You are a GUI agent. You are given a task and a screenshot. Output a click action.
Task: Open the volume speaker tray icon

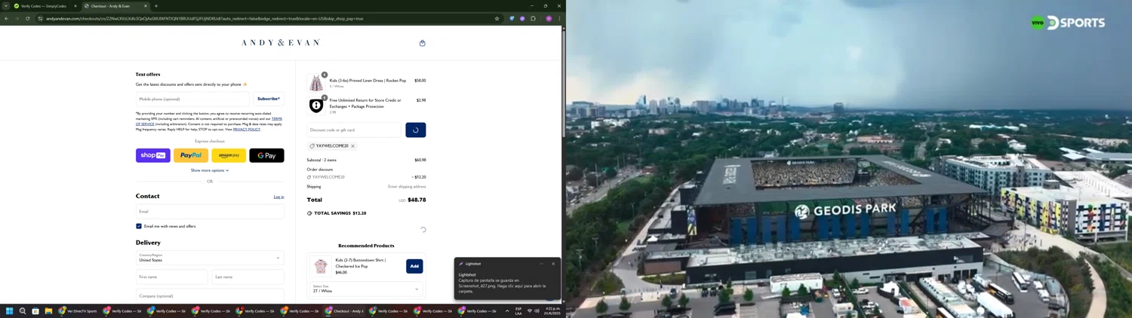(537, 311)
